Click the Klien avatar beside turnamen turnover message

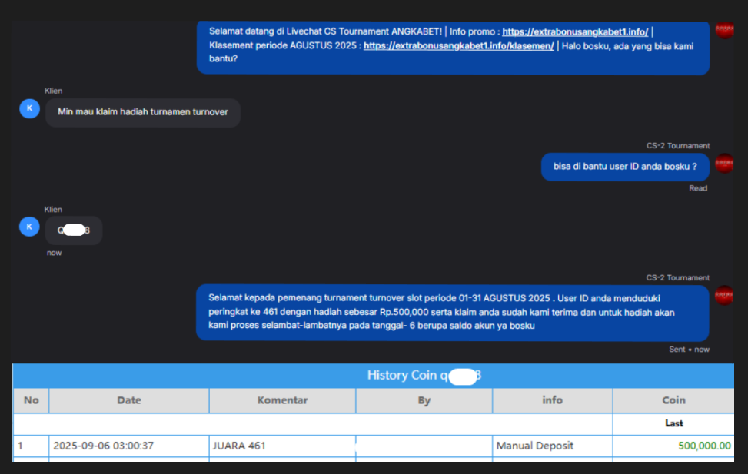(29, 109)
